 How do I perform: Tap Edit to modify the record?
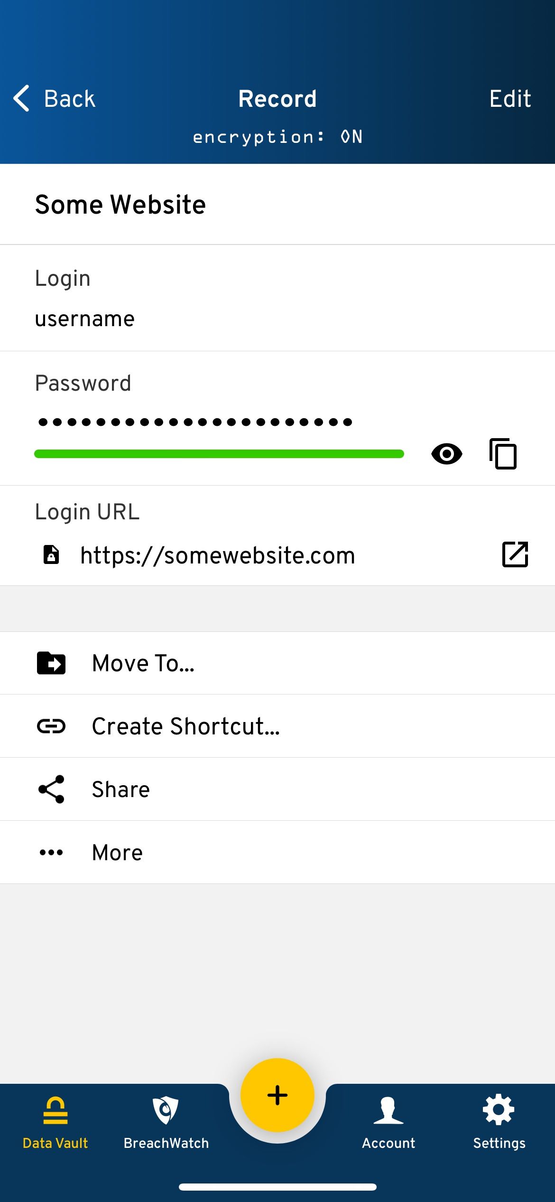(x=510, y=99)
